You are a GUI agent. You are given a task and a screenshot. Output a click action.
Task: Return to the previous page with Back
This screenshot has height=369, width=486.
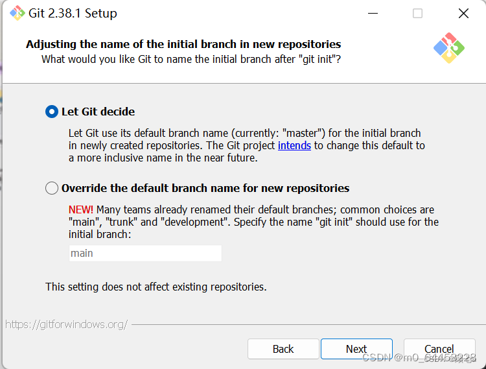click(x=283, y=349)
